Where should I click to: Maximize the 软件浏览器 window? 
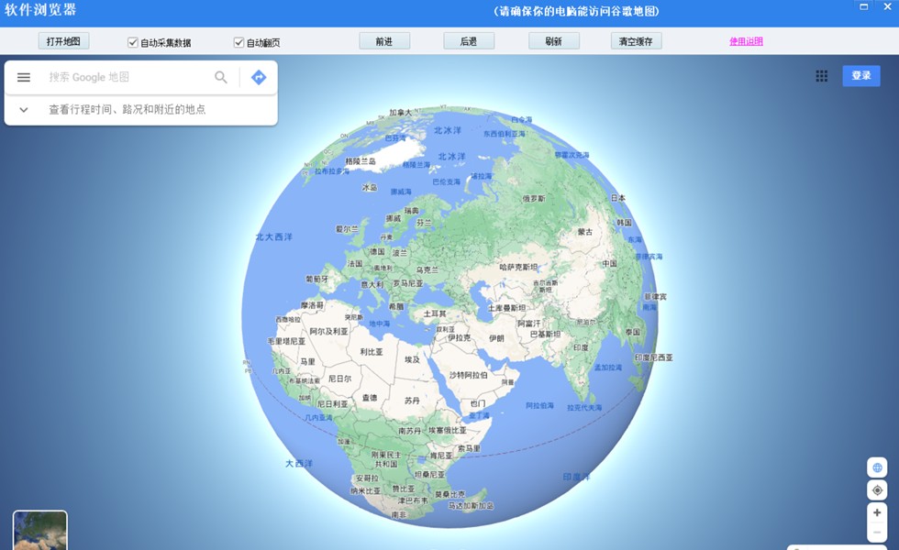point(863,7)
